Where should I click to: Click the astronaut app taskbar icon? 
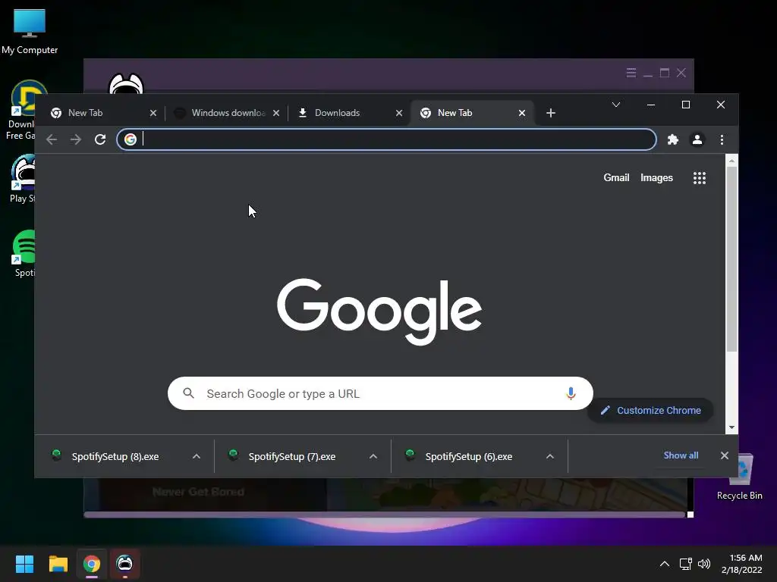pyautogui.click(x=125, y=564)
